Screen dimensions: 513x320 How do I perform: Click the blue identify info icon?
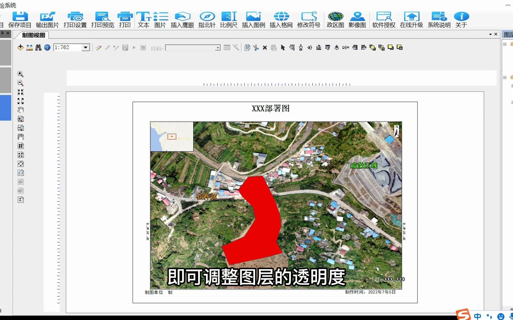pyautogui.click(x=47, y=47)
